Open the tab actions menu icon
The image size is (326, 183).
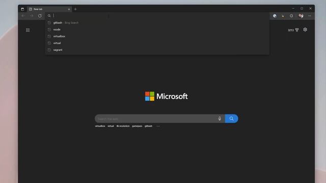(x=22, y=9)
